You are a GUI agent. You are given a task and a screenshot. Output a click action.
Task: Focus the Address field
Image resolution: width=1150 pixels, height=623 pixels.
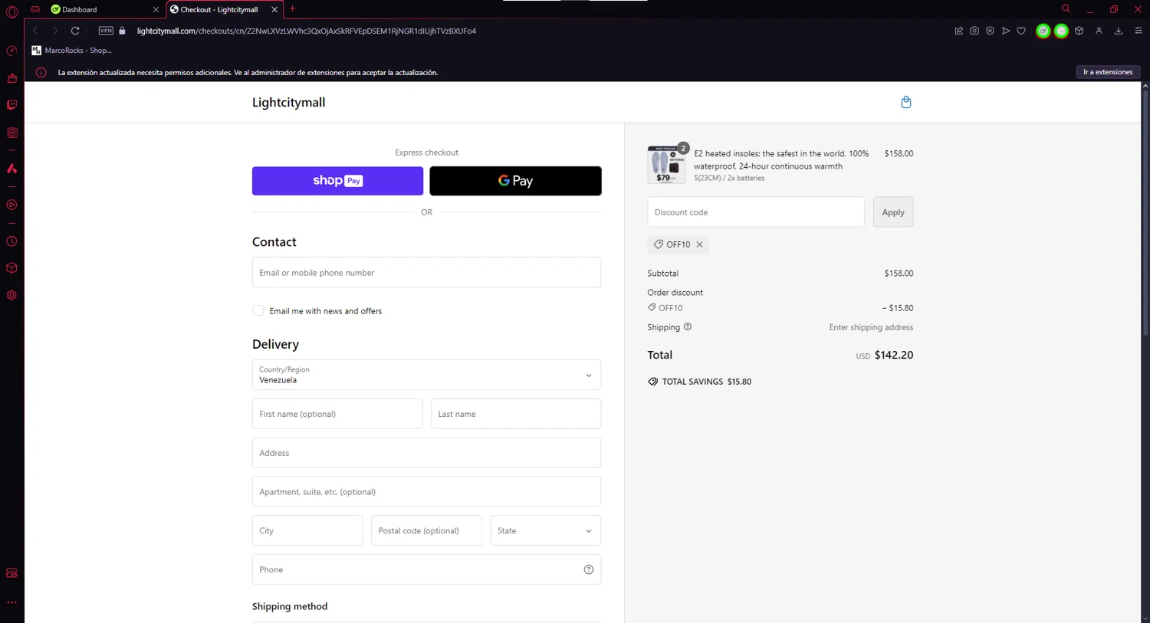click(426, 453)
